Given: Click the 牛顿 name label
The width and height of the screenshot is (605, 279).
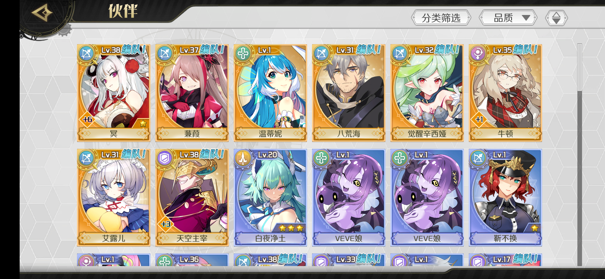Looking at the screenshot, I should coord(505,134).
